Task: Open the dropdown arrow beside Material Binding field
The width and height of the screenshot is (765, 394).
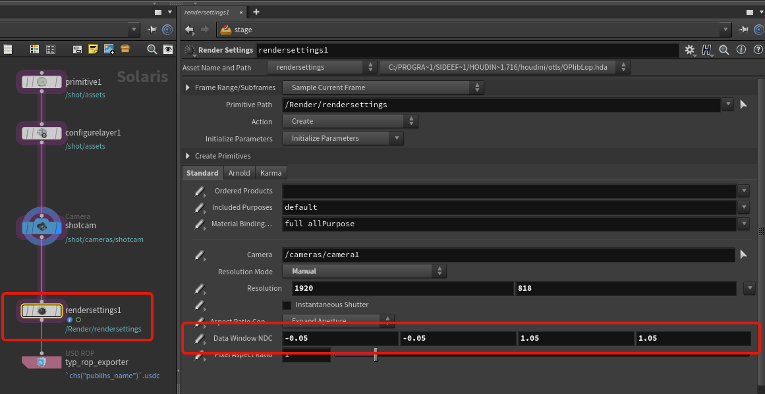Action: [743, 224]
